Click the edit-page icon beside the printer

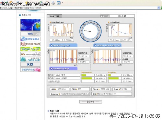click(x=59, y=3)
